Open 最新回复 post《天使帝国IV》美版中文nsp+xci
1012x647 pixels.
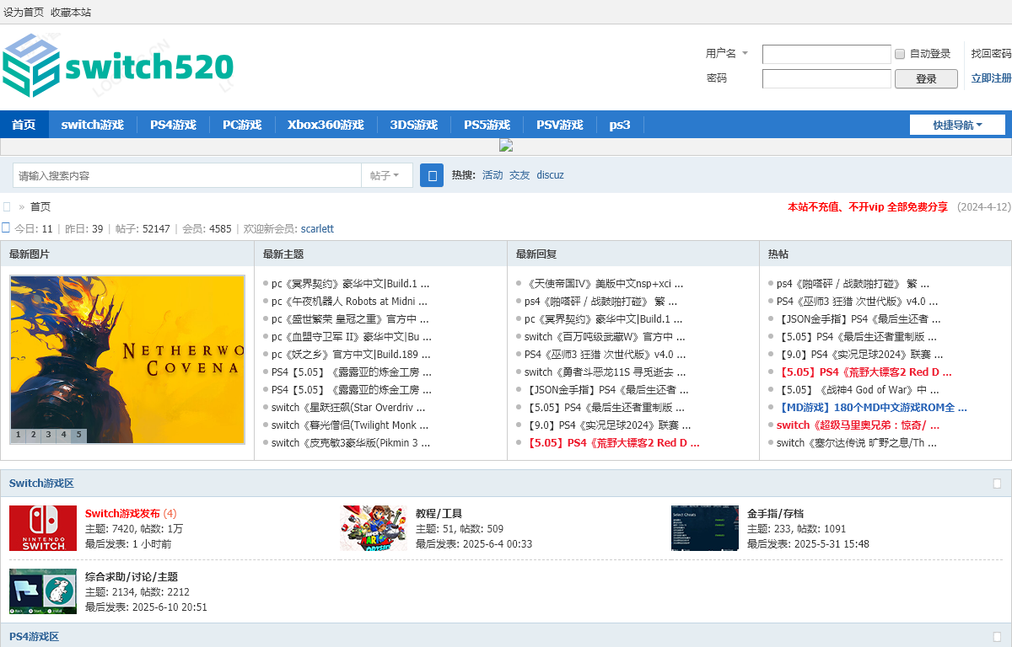coord(604,284)
